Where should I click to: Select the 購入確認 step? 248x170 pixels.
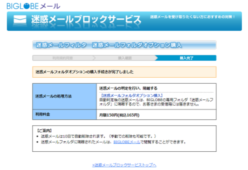pos(125,58)
